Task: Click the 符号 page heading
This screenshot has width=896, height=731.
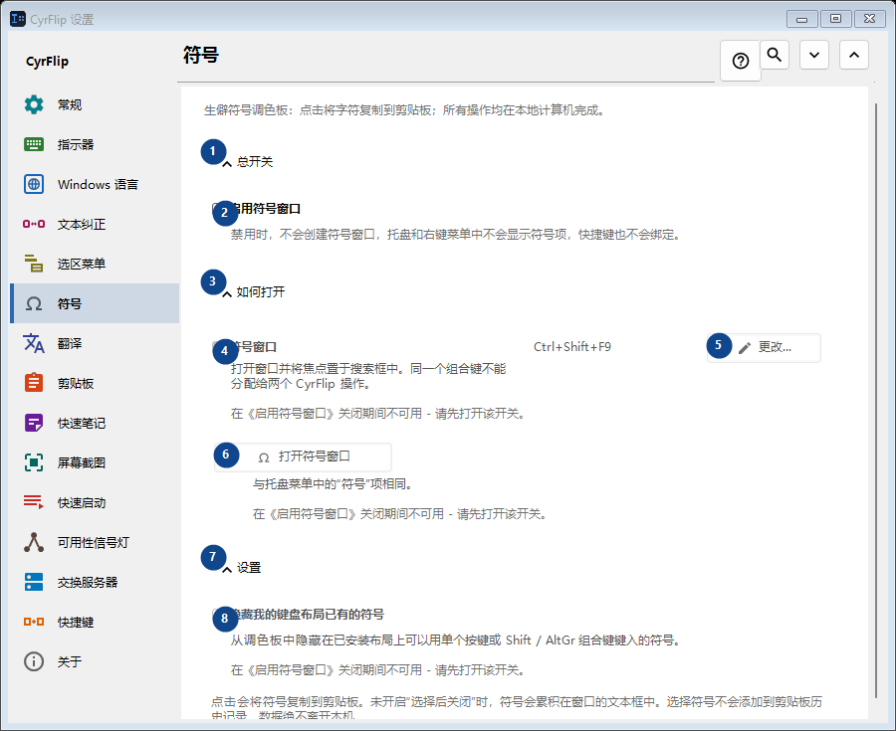Action: (201, 56)
